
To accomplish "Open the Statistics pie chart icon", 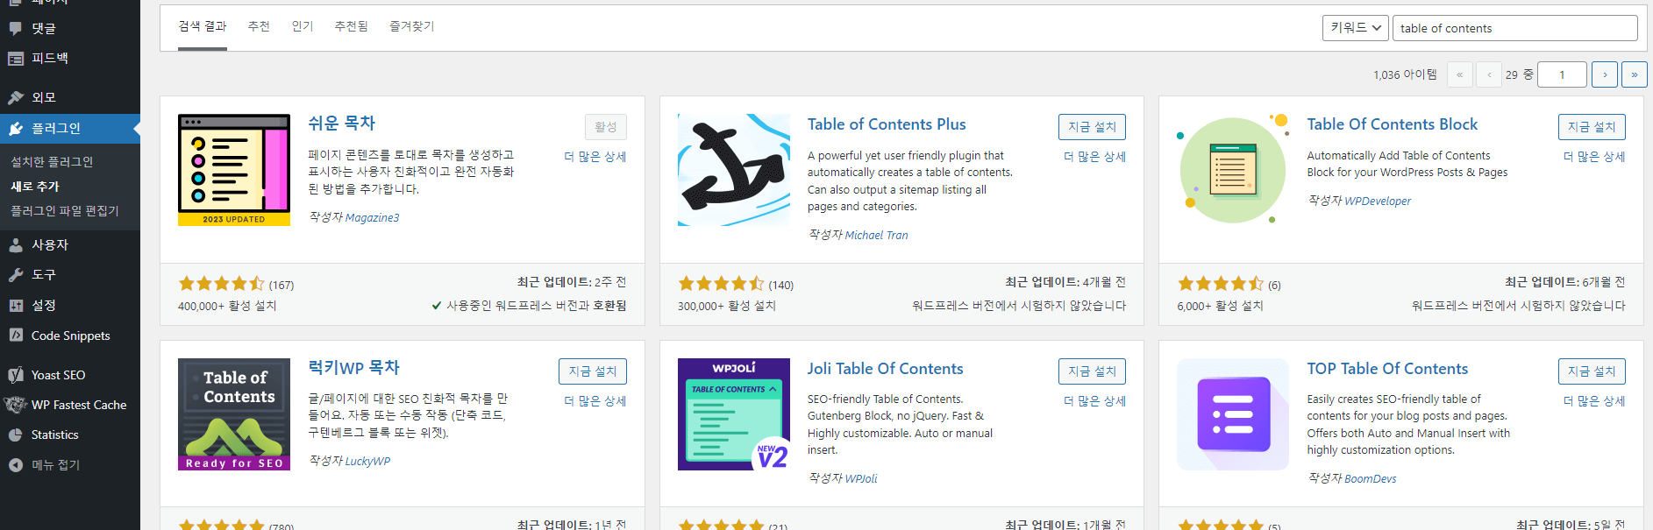I will point(16,435).
